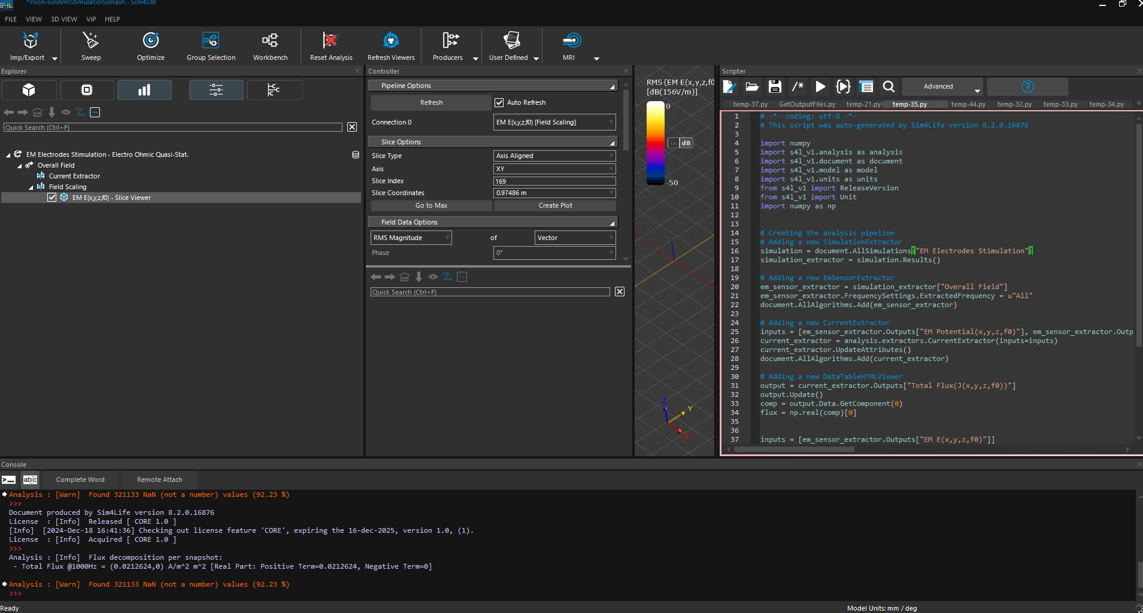Switch the color scale to dB

coord(686,143)
